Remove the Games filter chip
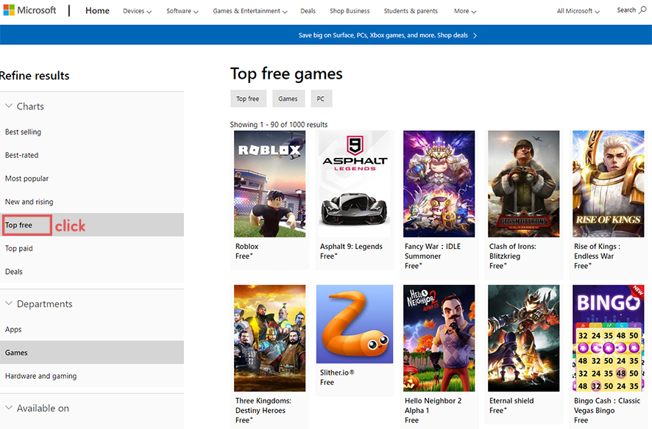The width and height of the screenshot is (652, 429). (288, 98)
